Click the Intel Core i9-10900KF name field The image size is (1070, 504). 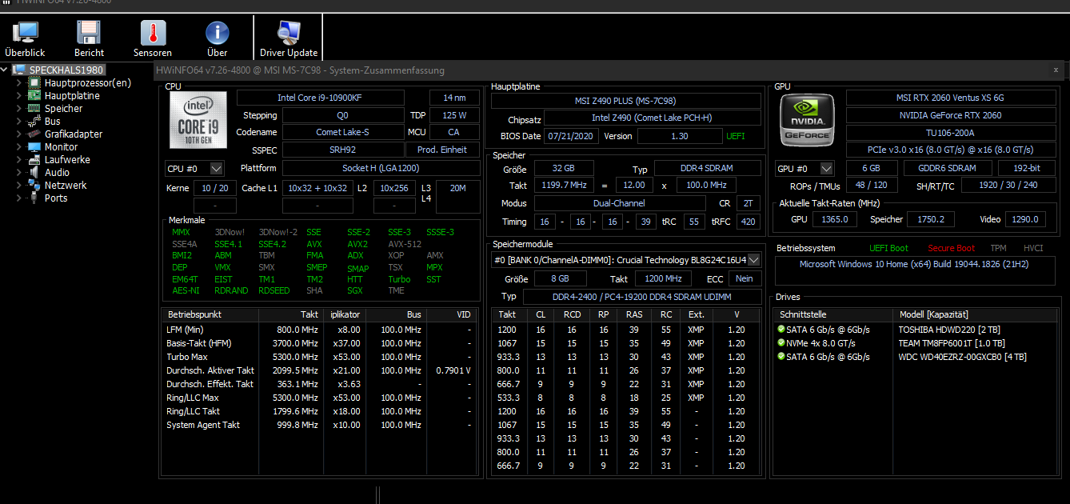click(x=321, y=98)
